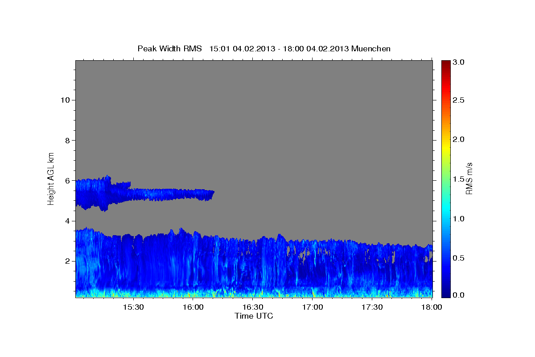
Task: Click the 'Height AGL km' axis label
Action: click(x=51, y=178)
